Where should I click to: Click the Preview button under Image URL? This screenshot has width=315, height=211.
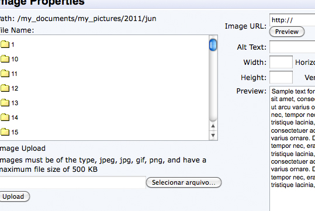[287, 32]
